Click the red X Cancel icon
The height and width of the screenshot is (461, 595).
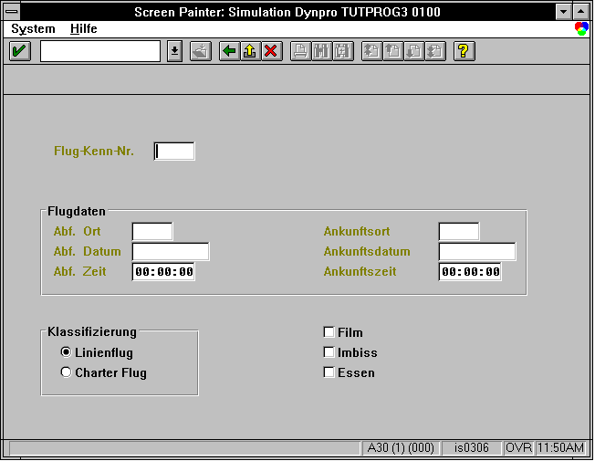271,51
